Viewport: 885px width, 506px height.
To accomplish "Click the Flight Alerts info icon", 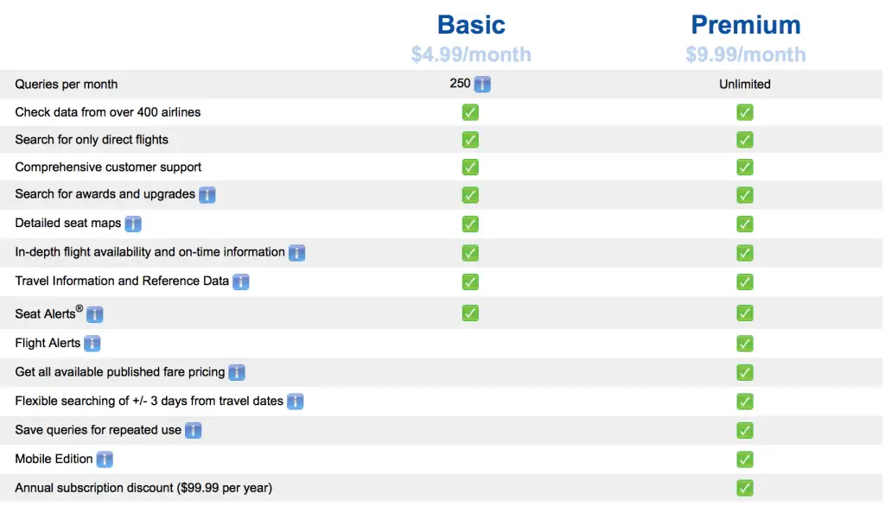I will pyautogui.click(x=92, y=344).
